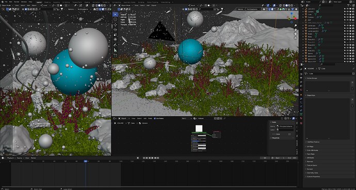Click the outliner filter funnel icon
The width and height of the screenshot is (356, 190).
(348, 5)
